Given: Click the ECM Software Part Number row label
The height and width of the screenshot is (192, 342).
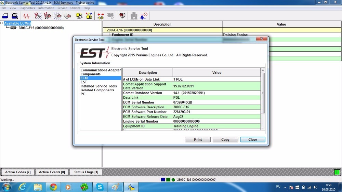Looking at the screenshot, I should (145, 112).
